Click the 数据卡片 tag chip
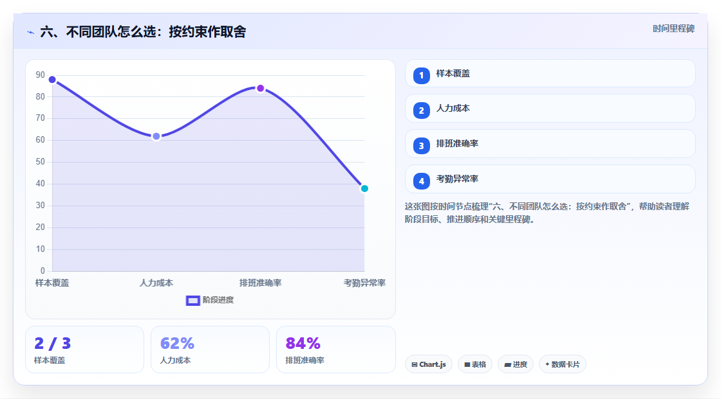The width and height of the screenshot is (721, 399). point(563,364)
